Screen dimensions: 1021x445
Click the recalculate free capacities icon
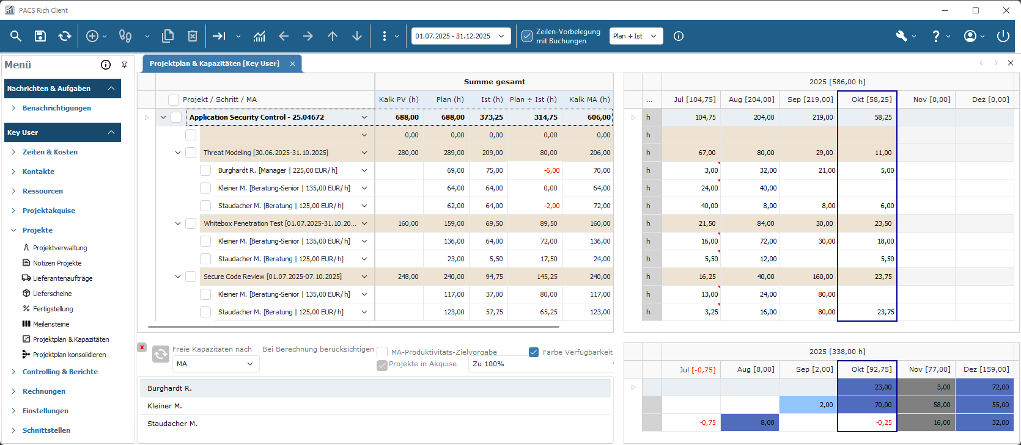161,354
